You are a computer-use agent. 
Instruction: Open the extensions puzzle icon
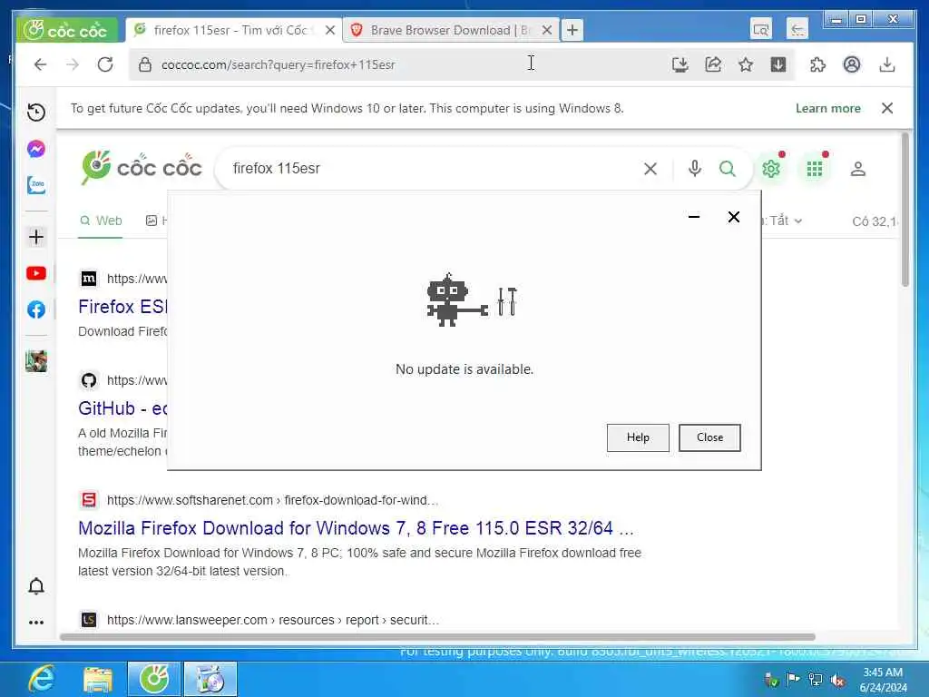817,64
